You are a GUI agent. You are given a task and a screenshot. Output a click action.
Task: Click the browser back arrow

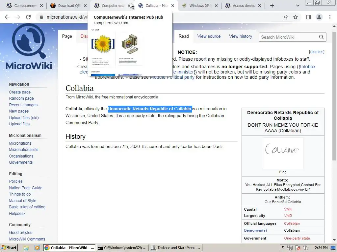click(7, 17)
